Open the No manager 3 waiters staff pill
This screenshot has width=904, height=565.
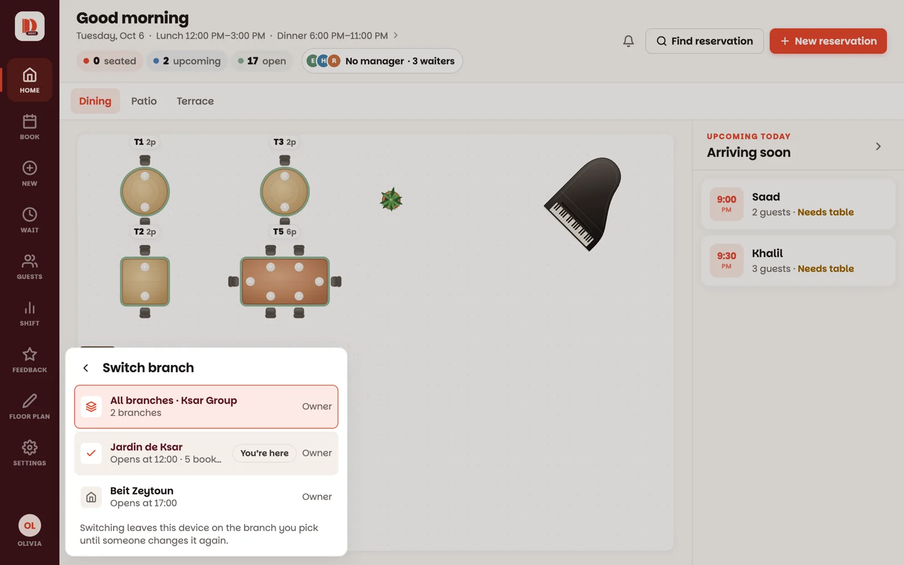(382, 61)
